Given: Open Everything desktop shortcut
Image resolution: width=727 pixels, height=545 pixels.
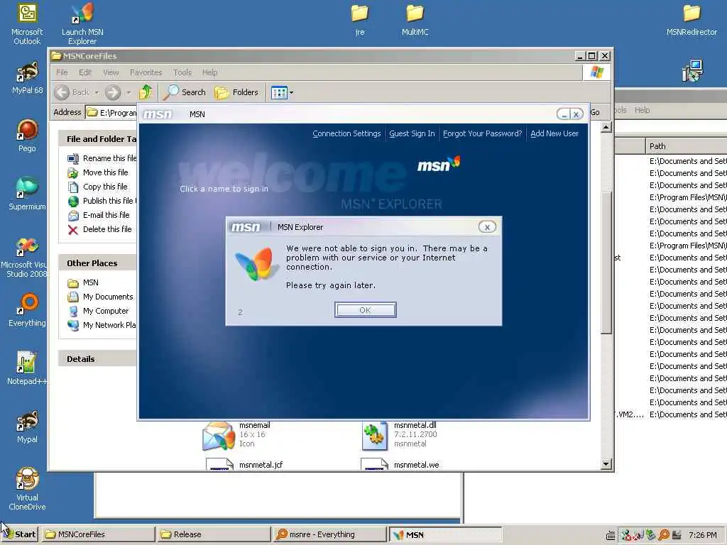Looking at the screenshot, I should [x=27, y=311].
